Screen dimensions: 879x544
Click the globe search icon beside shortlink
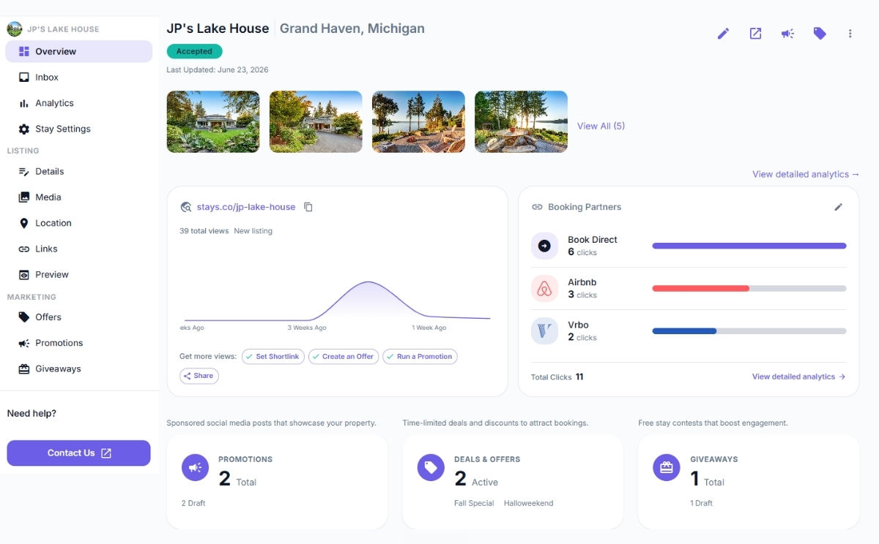186,207
